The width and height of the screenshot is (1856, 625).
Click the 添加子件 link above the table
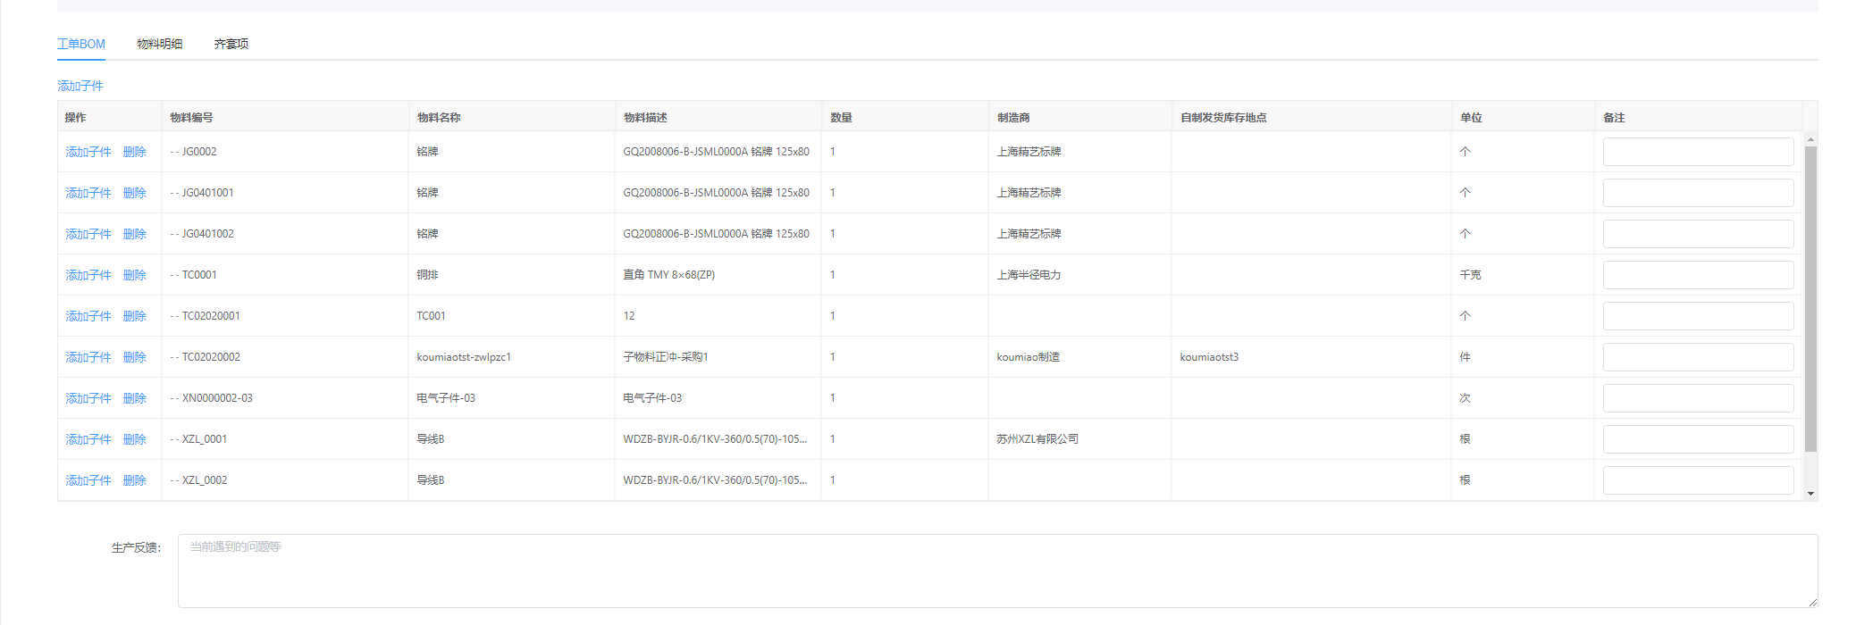point(80,86)
